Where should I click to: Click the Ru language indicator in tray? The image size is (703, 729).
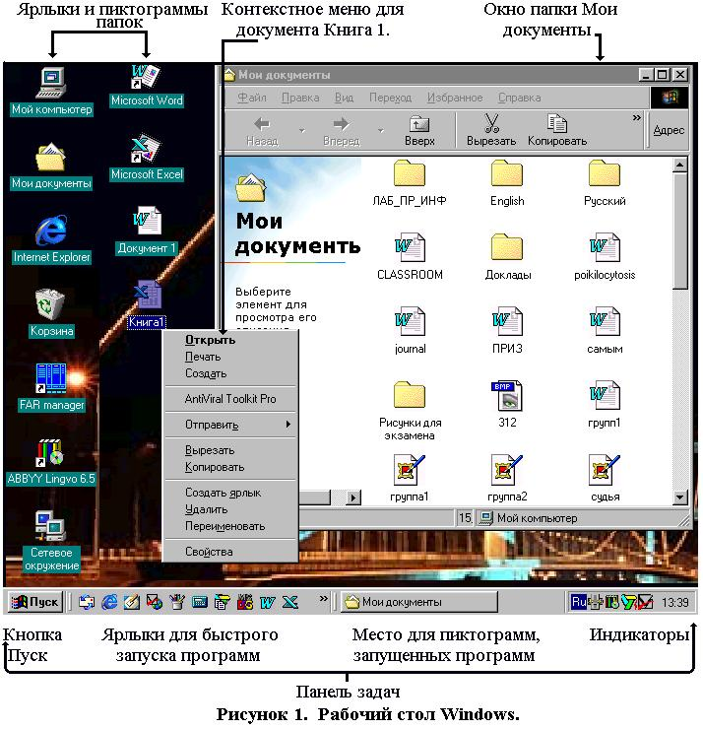pos(579,602)
